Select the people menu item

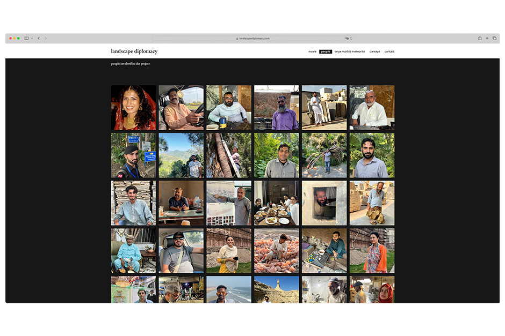[x=326, y=51]
